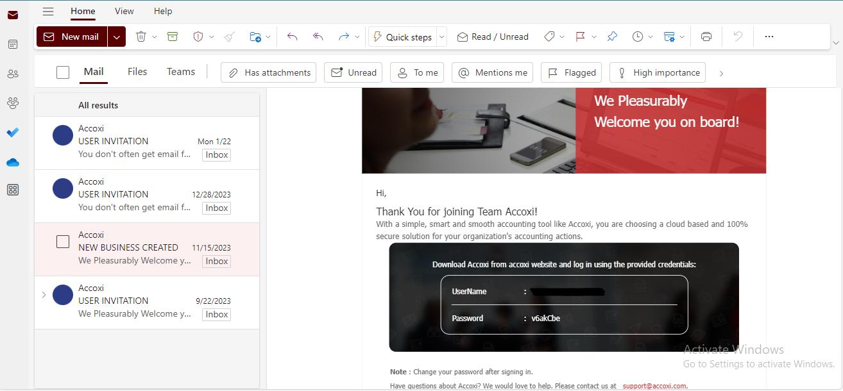Toggle the Unread filter chip
The image size is (843, 391).
(x=353, y=72)
